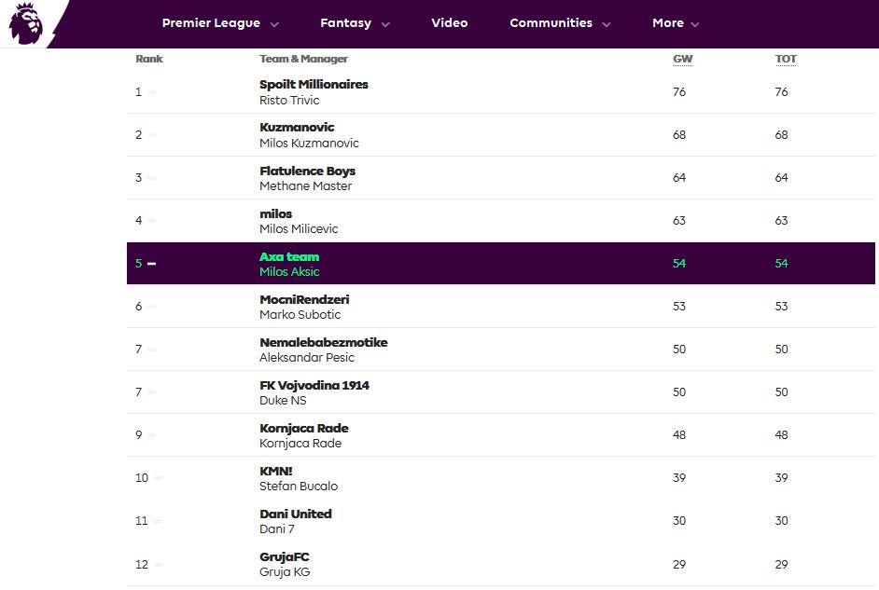Image resolution: width=879 pixels, height=590 pixels.
Task: Open Kuzmanovic team link
Action: [297, 127]
